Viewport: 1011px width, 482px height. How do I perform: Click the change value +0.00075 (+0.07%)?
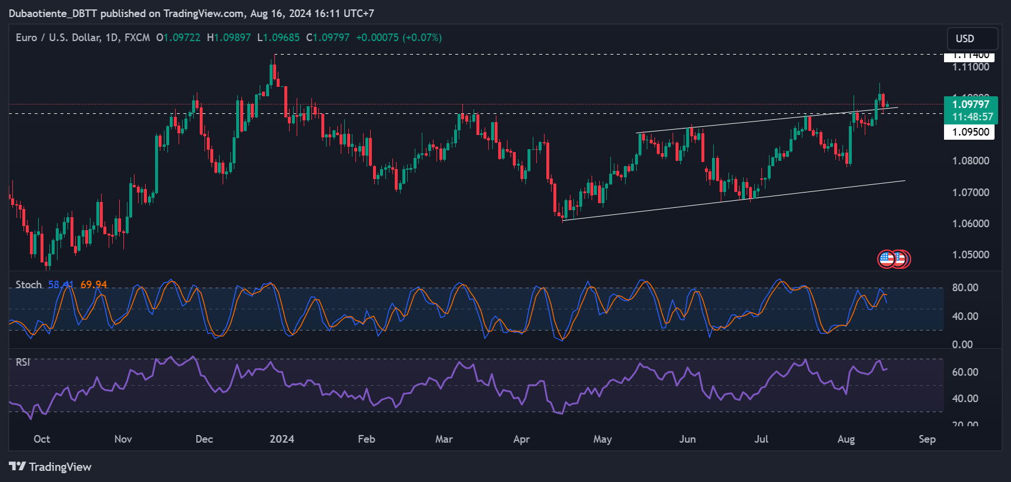coord(399,38)
